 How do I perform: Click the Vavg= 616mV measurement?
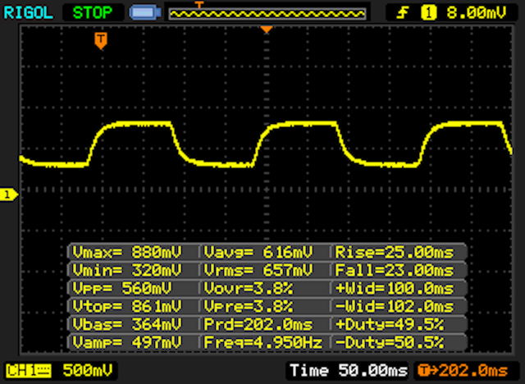click(258, 252)
